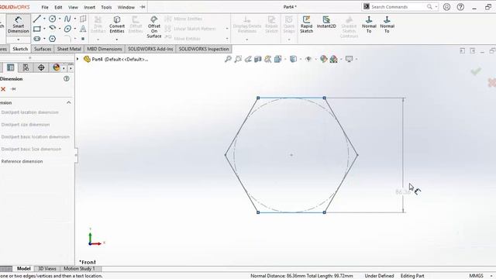Select the Reference dimension option
The height and width of the screenshot is (279, 496).
point(22,161)
